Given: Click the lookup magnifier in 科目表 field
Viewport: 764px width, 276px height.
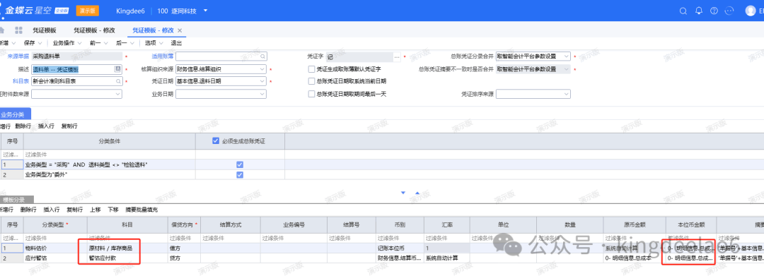Looking at the screenshot, I should [117, 81].
